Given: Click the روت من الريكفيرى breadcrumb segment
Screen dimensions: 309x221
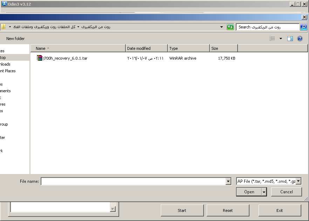Looking at the screenshot, I should point(96,27).
